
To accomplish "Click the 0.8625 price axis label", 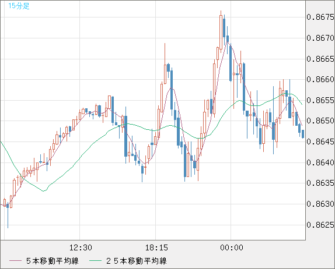I will [x=320, y=225].
